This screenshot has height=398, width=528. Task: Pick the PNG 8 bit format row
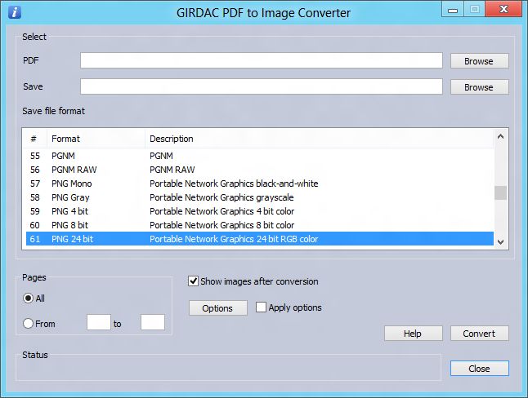tap(260, 225)
